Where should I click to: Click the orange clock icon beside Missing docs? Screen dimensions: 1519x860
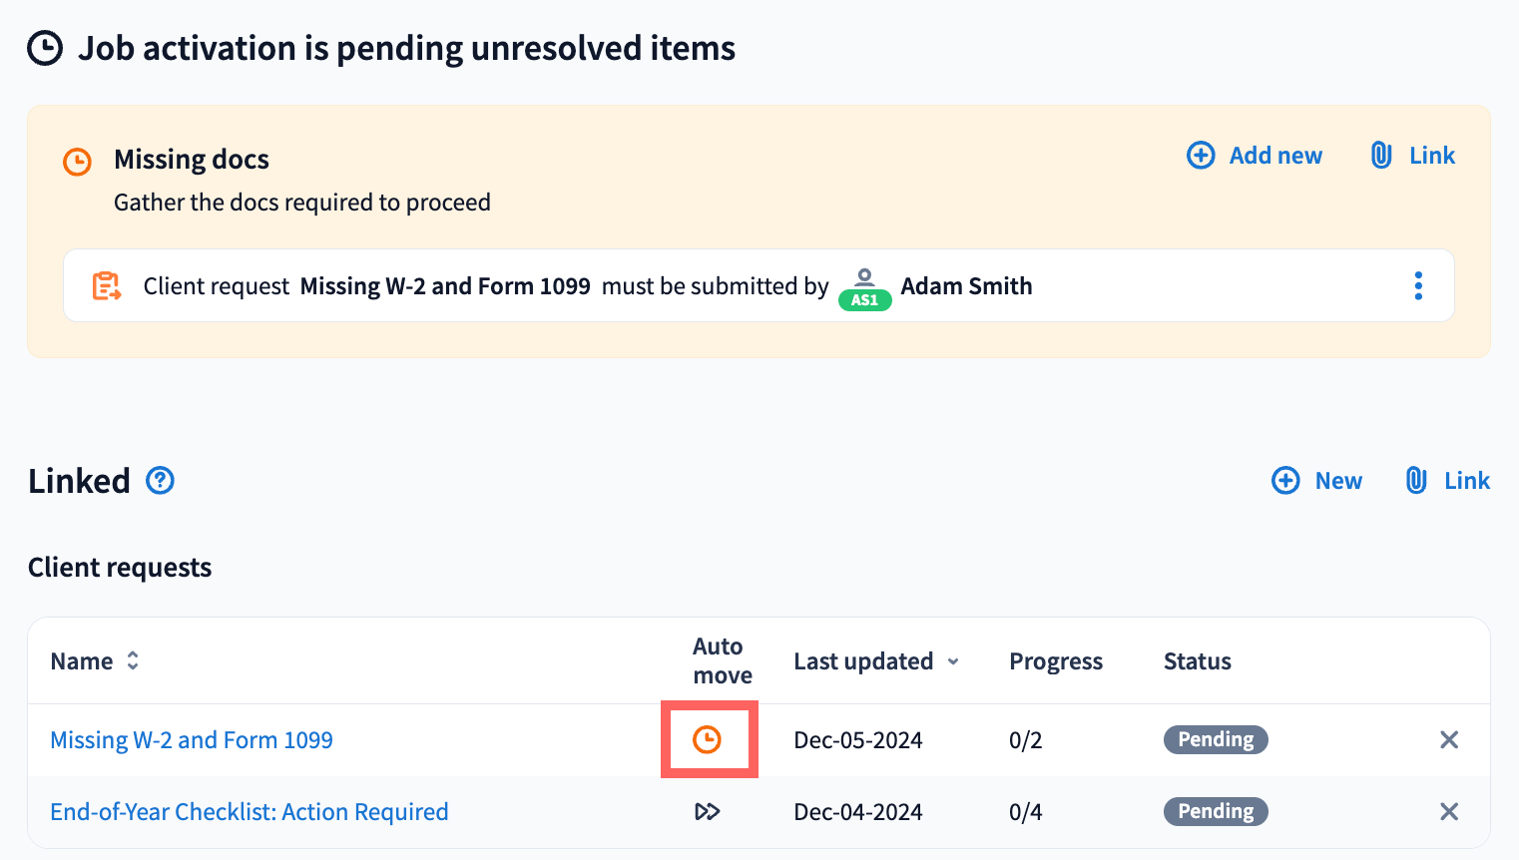(77, 162)
